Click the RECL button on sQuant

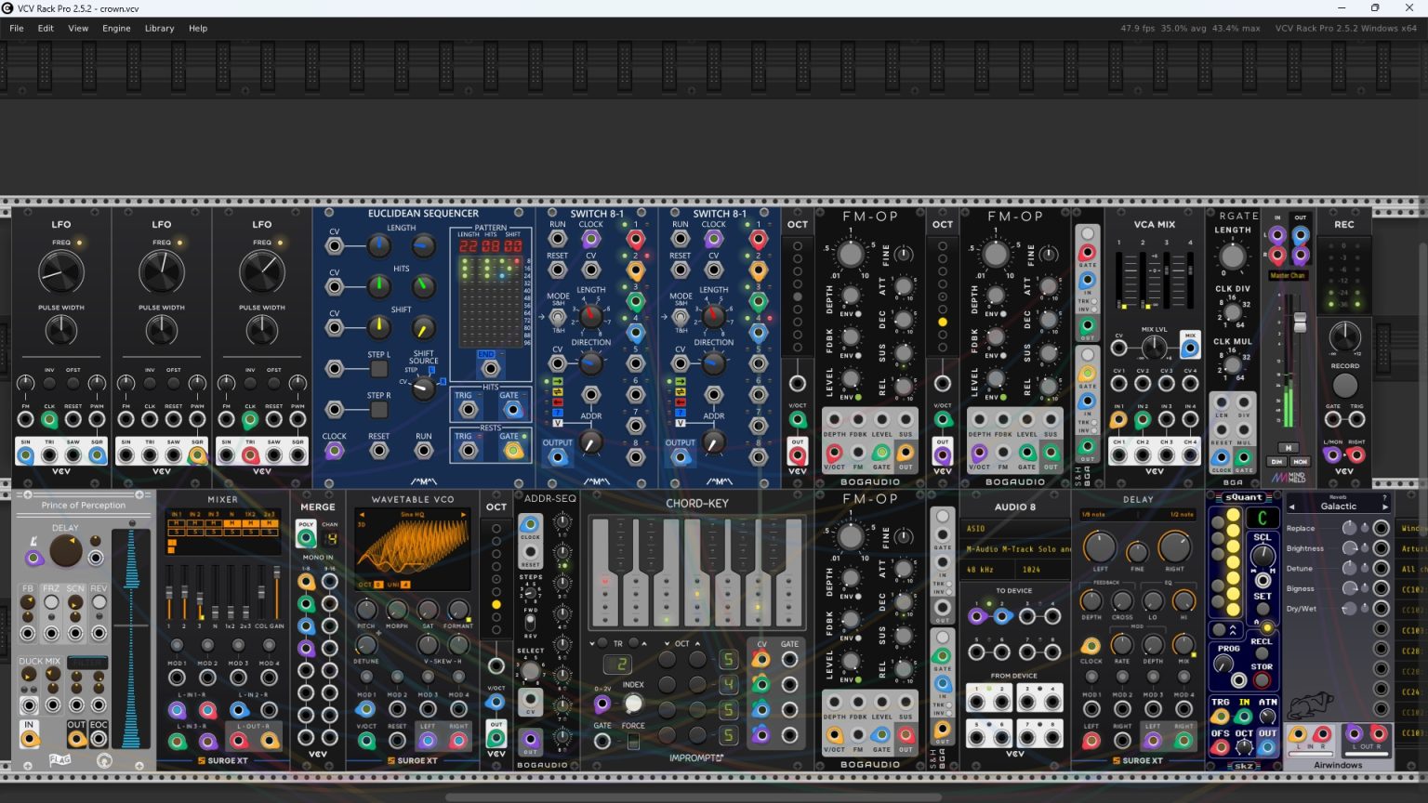coord(1263,655)
